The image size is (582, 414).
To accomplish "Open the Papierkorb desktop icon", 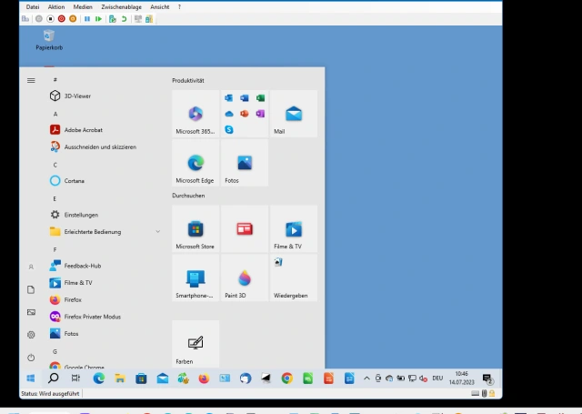I will pyautogui.click(x=49, y=38).
